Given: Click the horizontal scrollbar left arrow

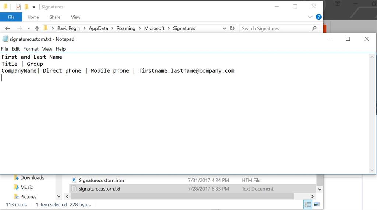Looking at the screenshot, I should pos(67,196).
